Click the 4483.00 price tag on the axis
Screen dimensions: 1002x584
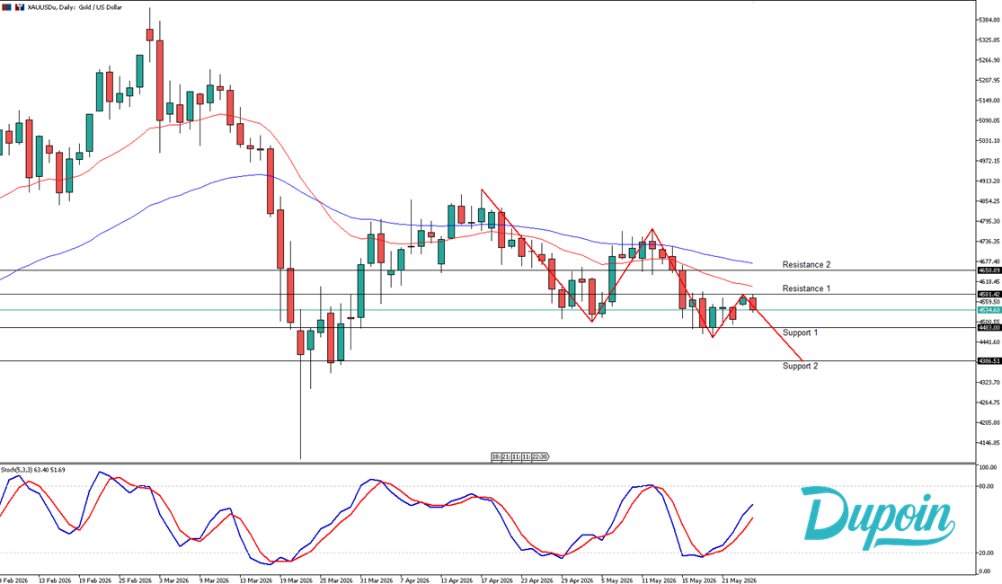(x=989, y=327)
